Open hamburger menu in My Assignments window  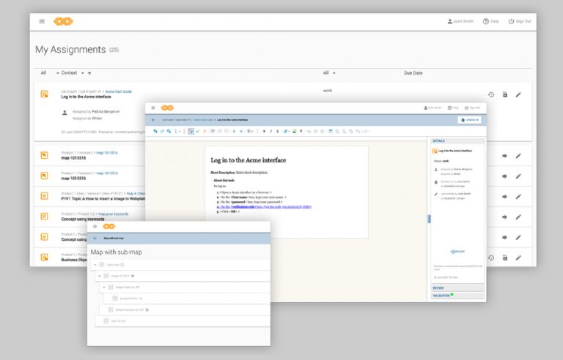42,21
